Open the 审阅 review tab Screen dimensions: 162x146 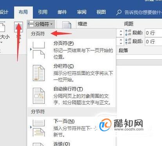82,12
